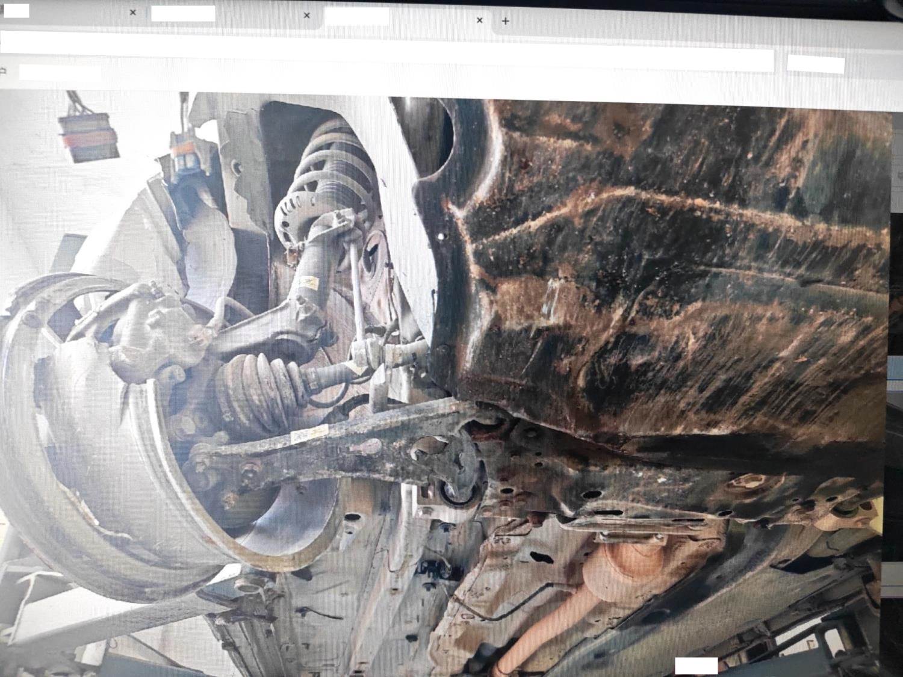Click the white label at photo bottom
903x677 pixels.
[696, 665]
